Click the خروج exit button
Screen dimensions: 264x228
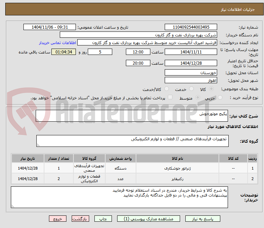58,219
